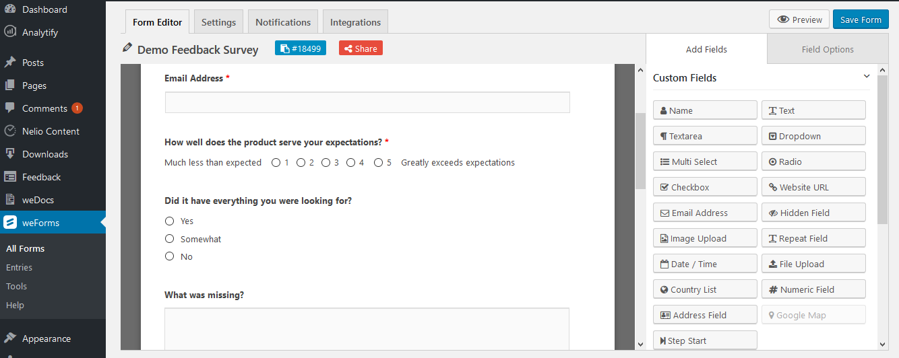Image resolution: width=899 pixels, height=358 pixels.
Task: Select the "Yes" radio option
Action: click(170, 221)
